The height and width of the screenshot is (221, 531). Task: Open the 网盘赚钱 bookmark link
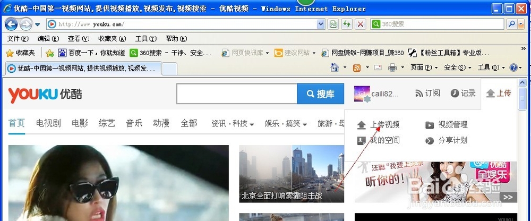pos(363,53)
